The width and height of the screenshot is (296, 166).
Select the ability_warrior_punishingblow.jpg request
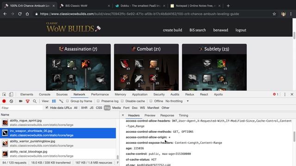pos(58,143)
